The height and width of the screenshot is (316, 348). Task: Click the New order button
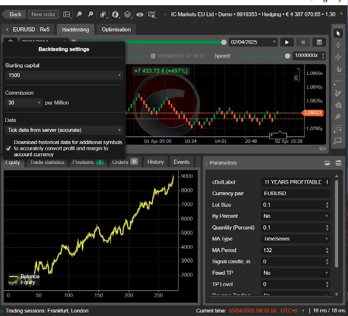pyautogui.click(x=43, y=15)
